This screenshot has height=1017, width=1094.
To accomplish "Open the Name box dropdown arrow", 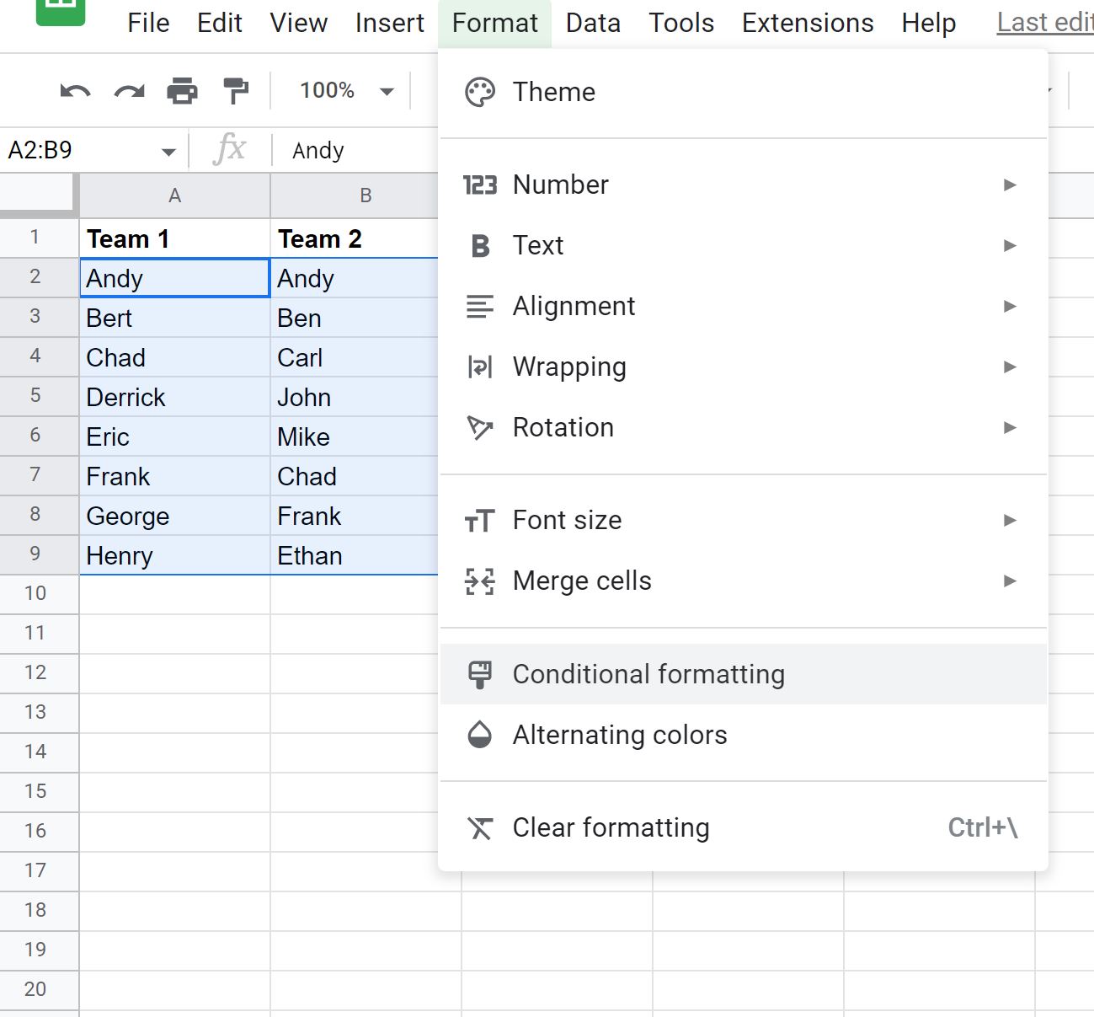I will [168, 152].
